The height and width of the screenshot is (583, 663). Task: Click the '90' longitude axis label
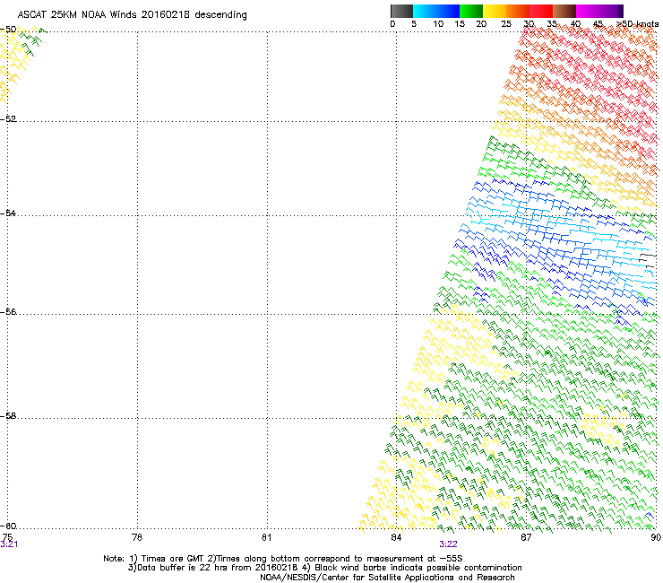tap(656, 537)
